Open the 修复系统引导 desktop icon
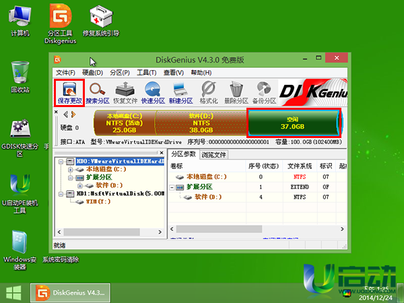This screenshot has width=404, height=303. tap(101, 21)
